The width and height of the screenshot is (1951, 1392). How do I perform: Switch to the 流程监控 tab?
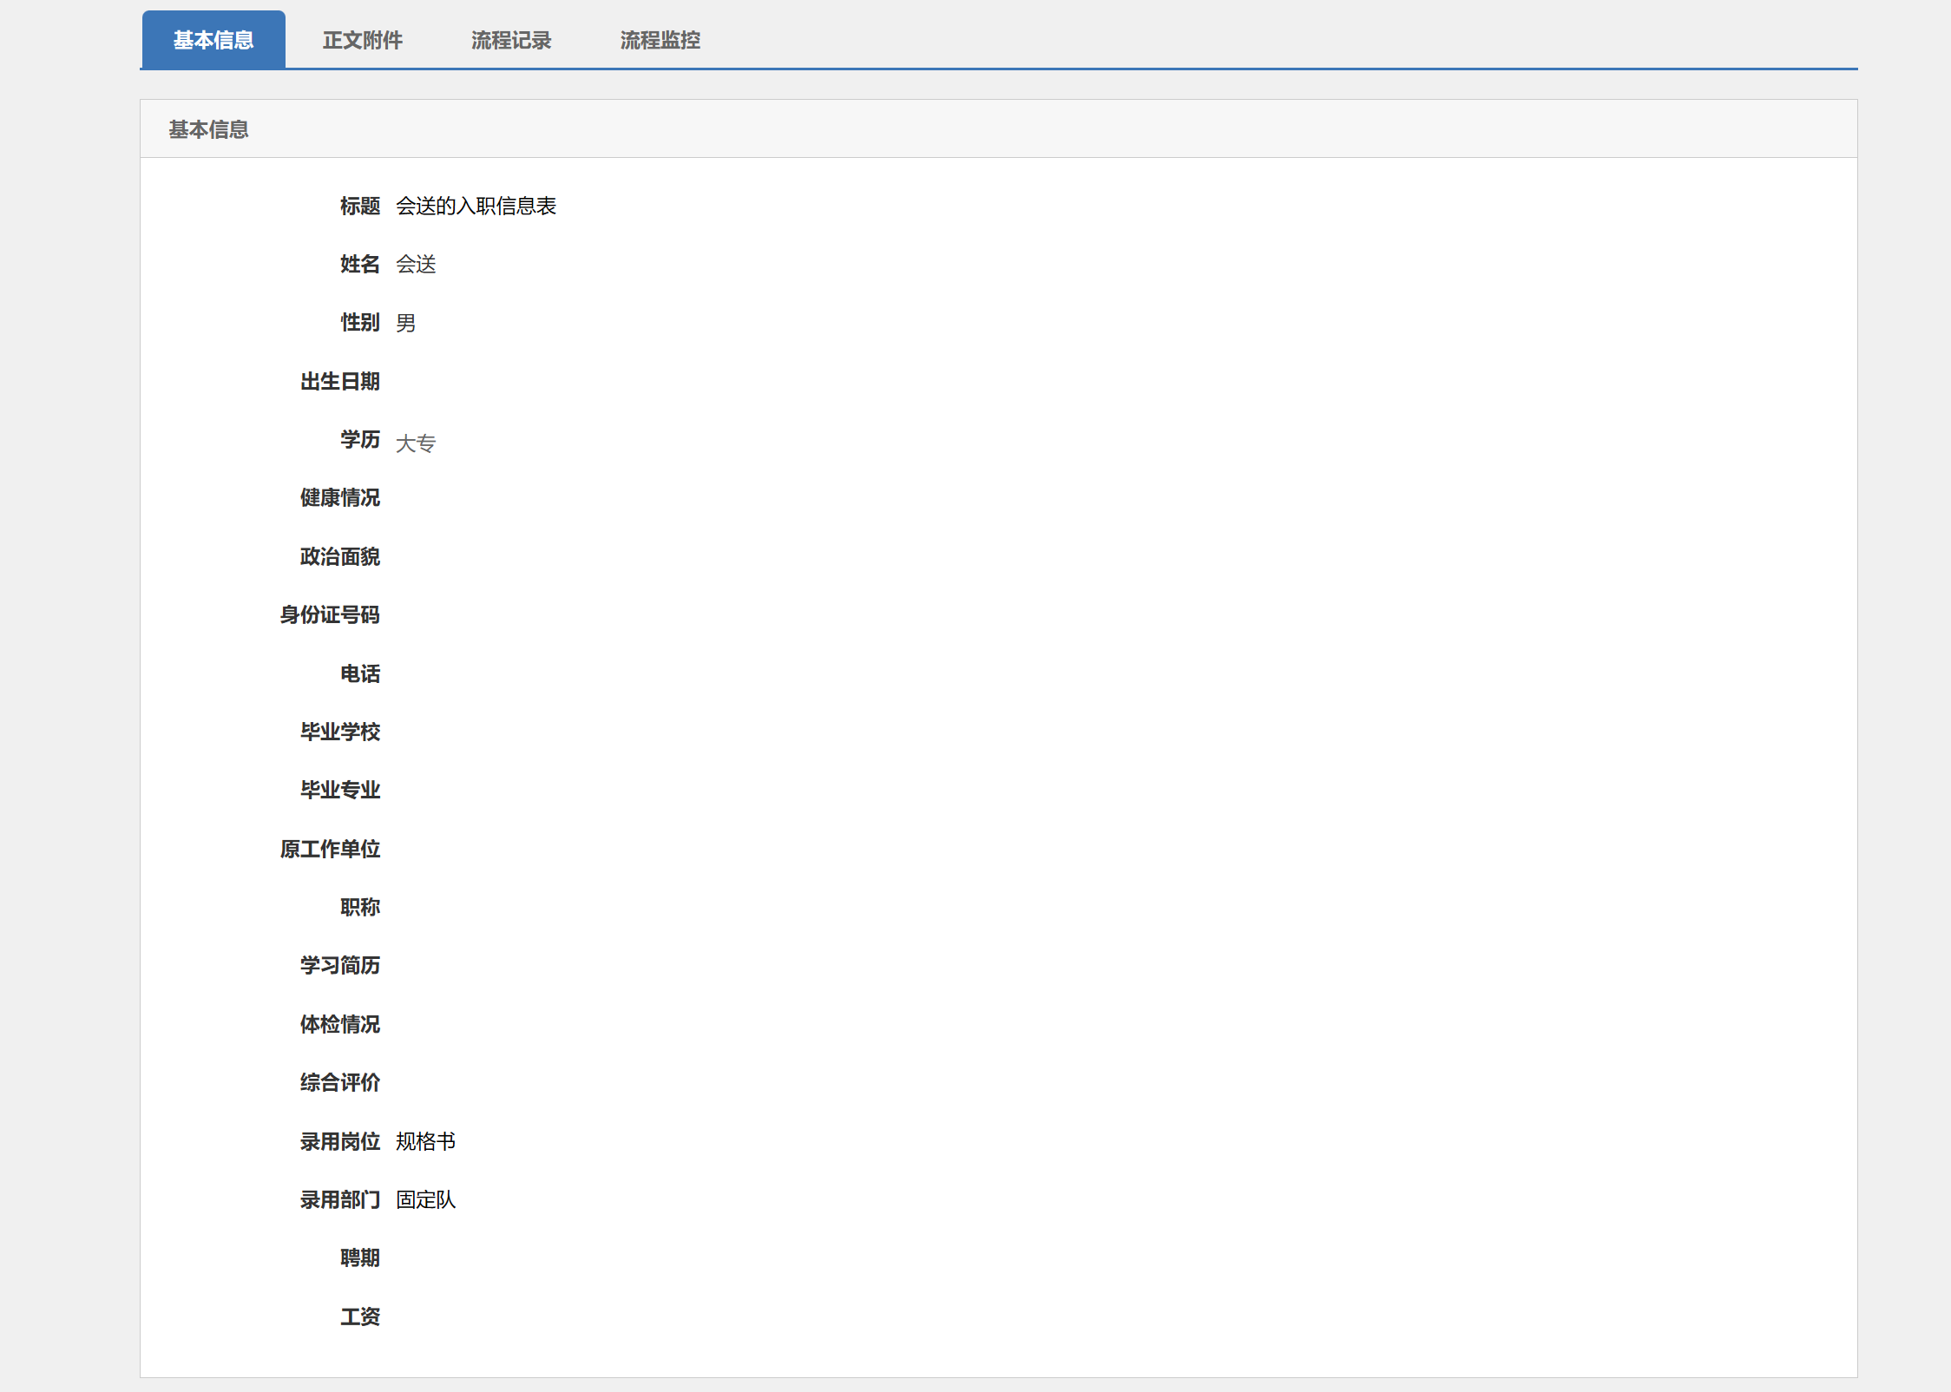tap(660, 40)
